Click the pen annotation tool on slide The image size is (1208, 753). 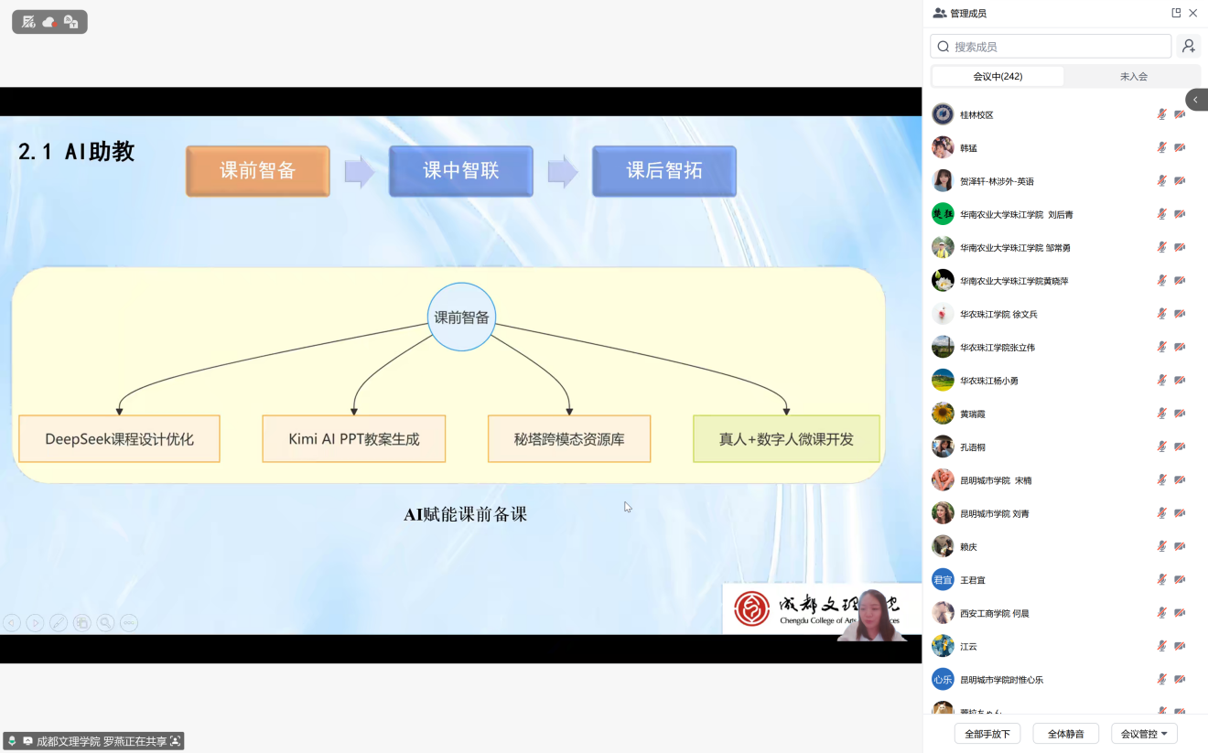(x=59, y=623)
